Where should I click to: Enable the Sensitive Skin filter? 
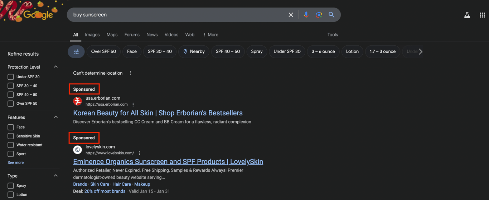11,136
